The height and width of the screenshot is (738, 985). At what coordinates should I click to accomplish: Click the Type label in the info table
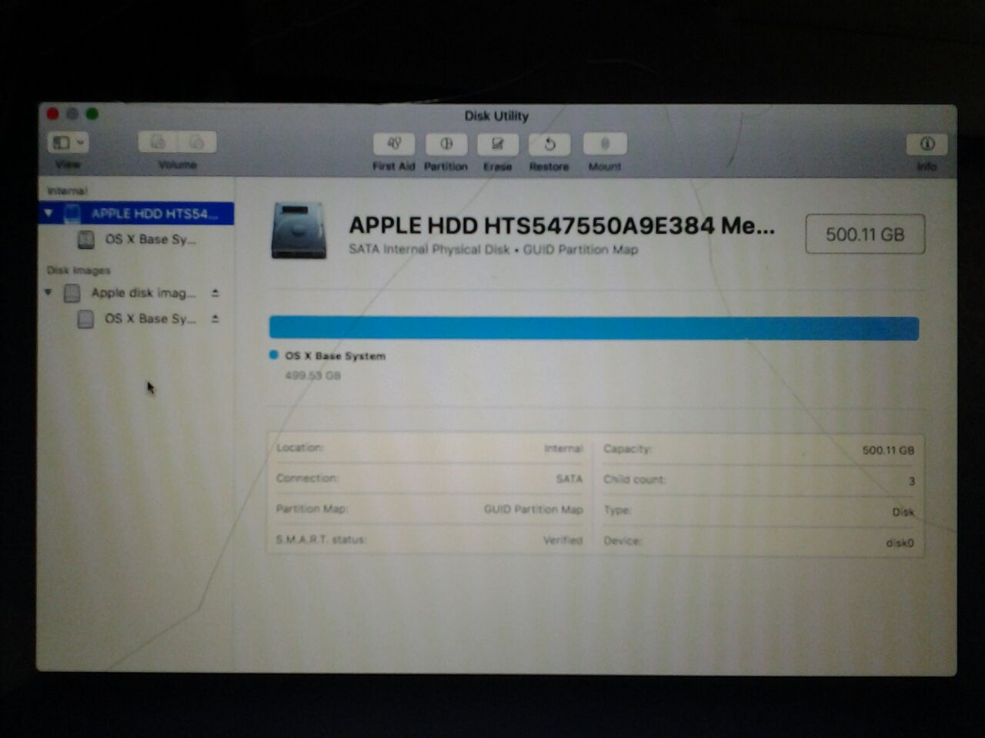pyautogui.click(x=617, y=510)
